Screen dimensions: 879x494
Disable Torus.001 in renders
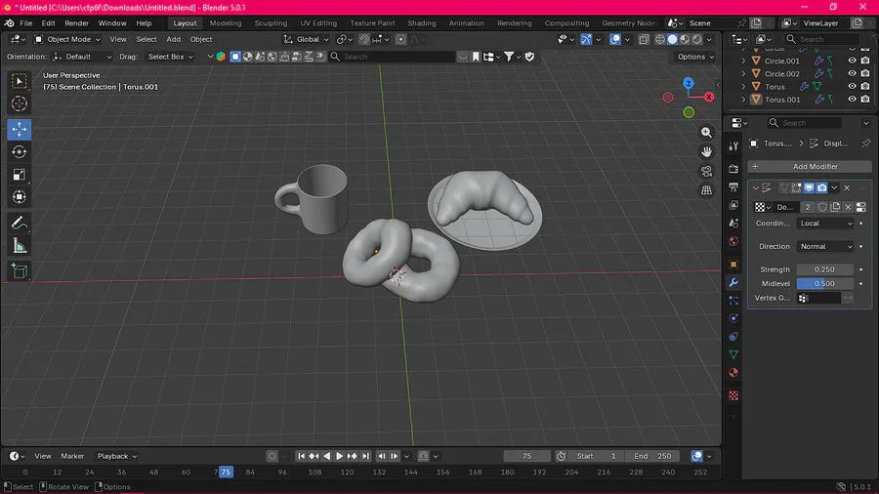(865, 100)
